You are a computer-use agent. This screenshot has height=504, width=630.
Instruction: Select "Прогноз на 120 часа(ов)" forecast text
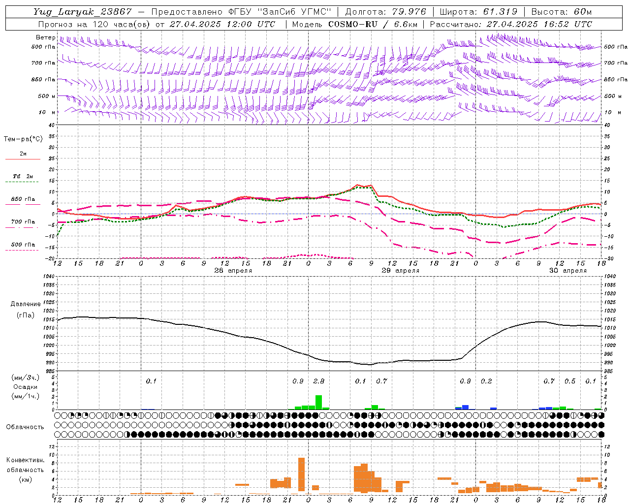click(94, 24)
